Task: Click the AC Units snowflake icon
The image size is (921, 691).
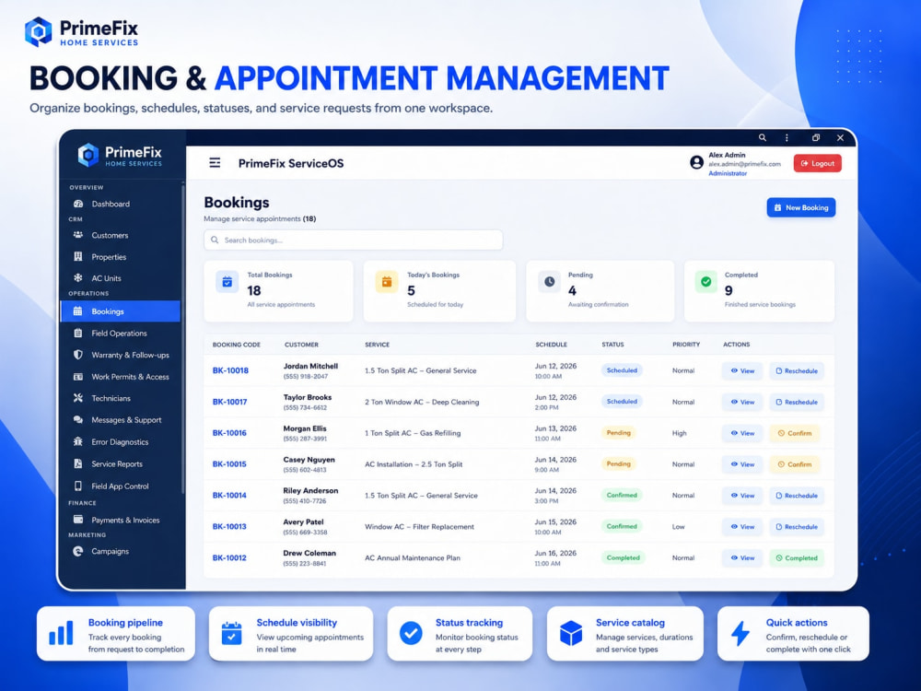Action: coord(78,278)
